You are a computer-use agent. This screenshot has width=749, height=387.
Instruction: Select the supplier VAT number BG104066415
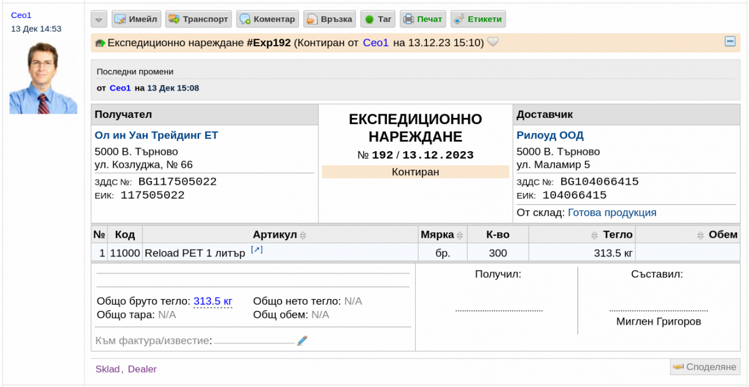599,182
